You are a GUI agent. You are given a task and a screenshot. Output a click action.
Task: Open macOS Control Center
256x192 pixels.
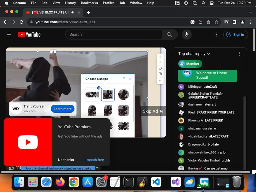[x=212, y=3]
